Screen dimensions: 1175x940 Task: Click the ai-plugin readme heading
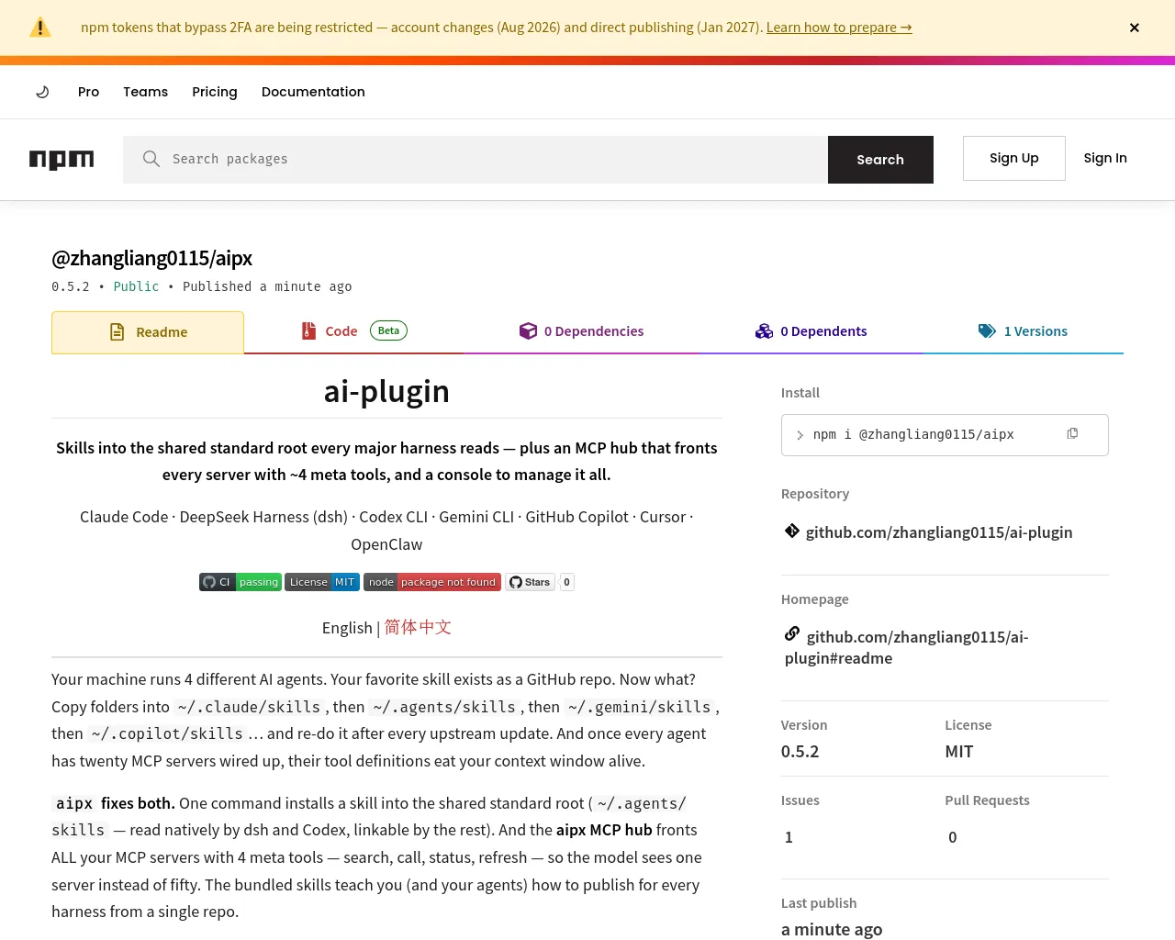pyautogui.click(x=386, y=391)
